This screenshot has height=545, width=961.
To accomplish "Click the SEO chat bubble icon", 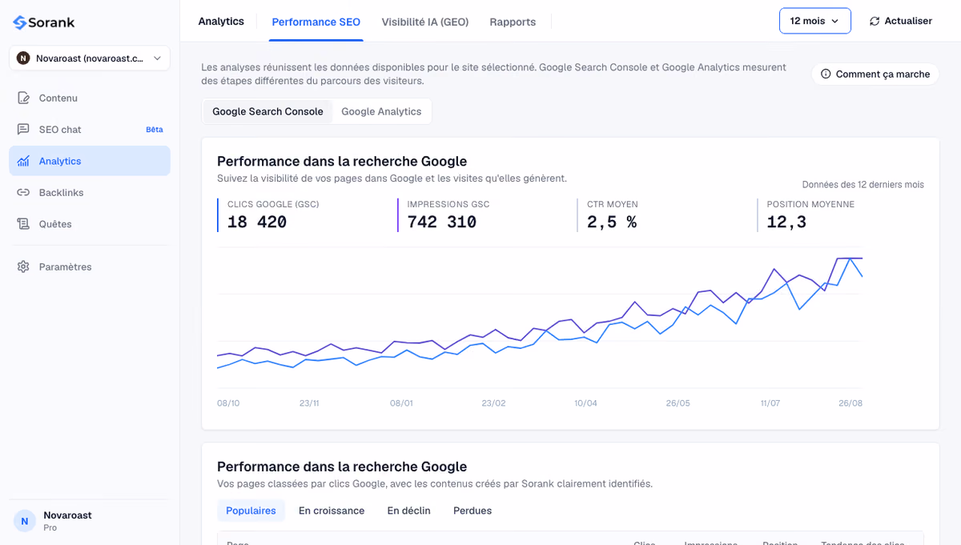I will point(23,130).
